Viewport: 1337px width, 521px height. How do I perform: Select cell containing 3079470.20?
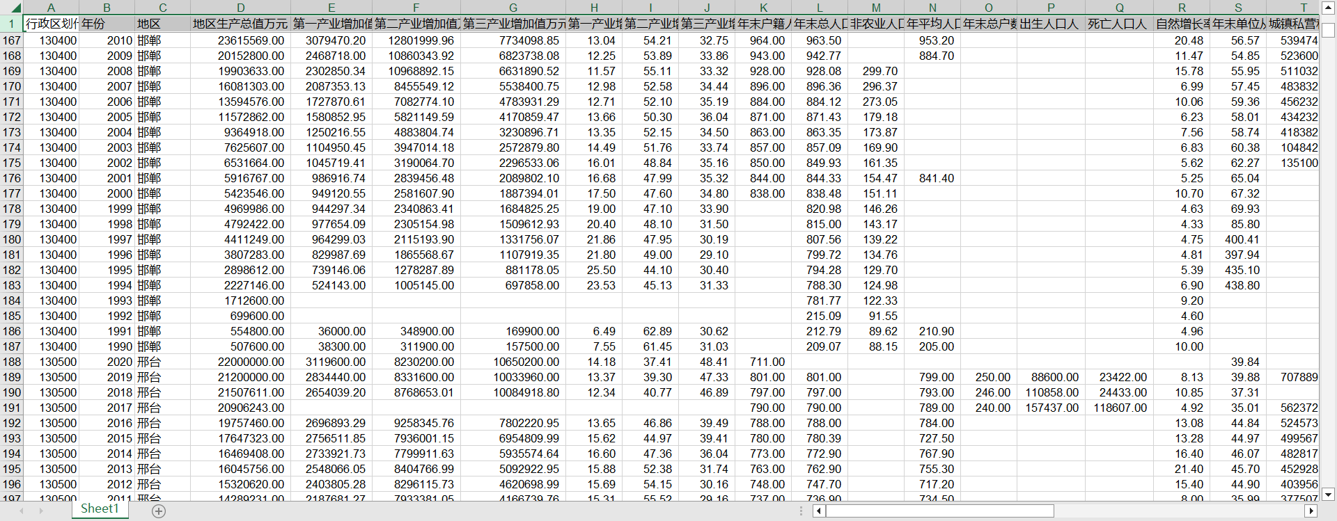(331, 40)
